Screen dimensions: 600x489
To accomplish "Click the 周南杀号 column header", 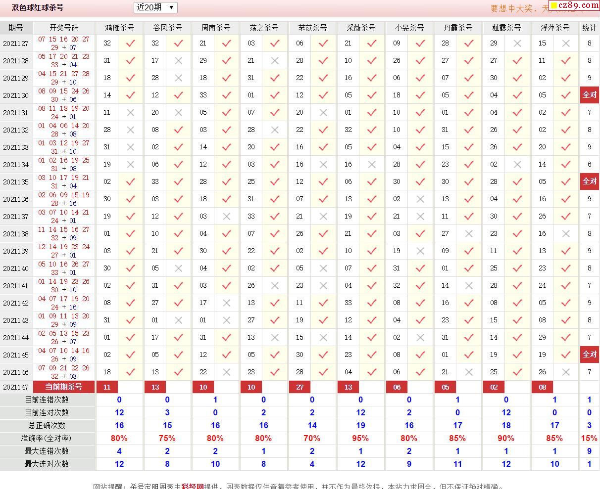I will (216, 28).
